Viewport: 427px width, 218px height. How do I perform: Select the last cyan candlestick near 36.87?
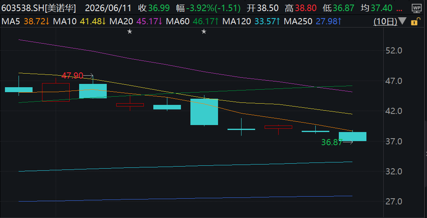pyautogui.click(x=352, y=137)
